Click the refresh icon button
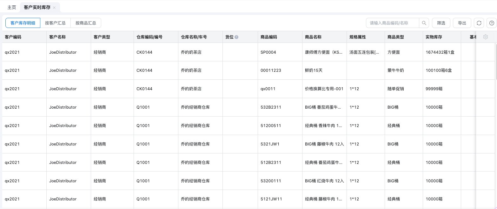This screenshot has height=209, width=497. coord(479,23)
